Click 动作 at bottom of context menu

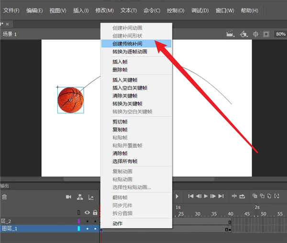coord(118,223)
